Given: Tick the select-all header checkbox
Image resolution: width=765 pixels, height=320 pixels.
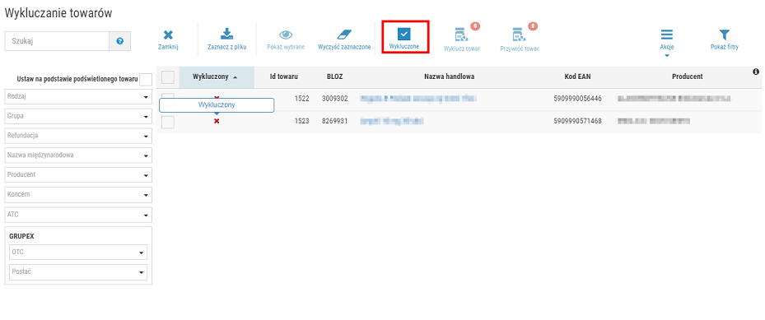Looking at the screenshot, I should 168,77.
